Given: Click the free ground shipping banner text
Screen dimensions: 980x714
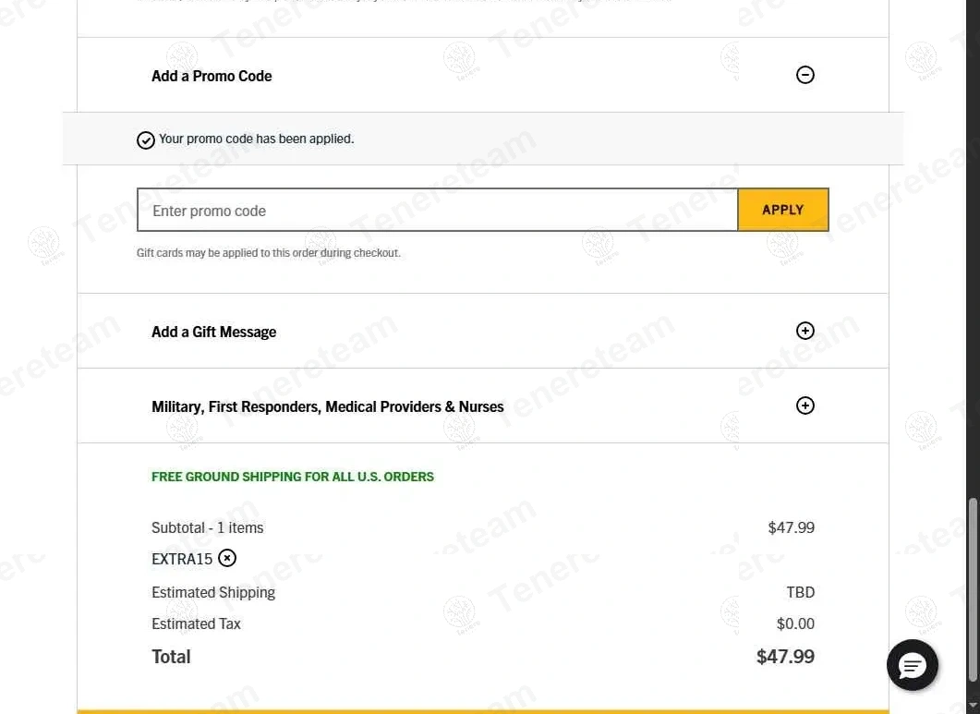Looking at the screenshot, I should pos(292,477).
